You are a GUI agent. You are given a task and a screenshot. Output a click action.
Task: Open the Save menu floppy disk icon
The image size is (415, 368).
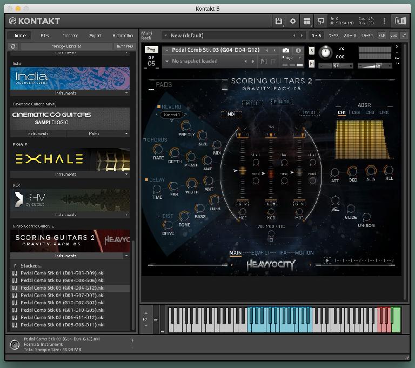point(278,21)
